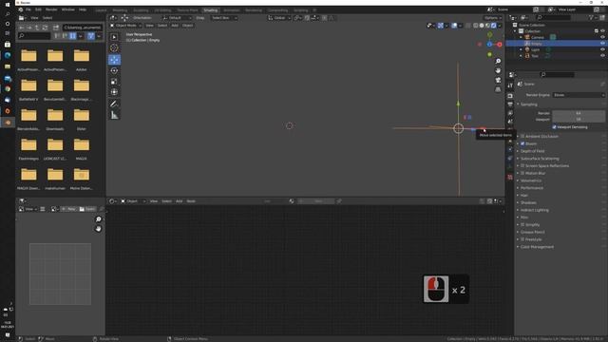Image resolution: width=608 pixels, height=342 pixels.
Task: Enable Screen Space Reflections checkbox
Action: 522,166
